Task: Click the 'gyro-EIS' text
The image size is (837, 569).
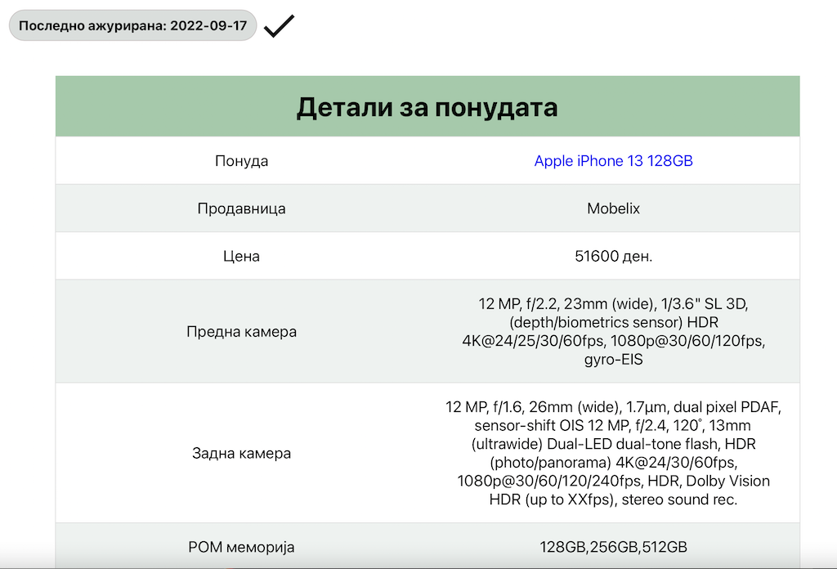Action: [613, 358]
